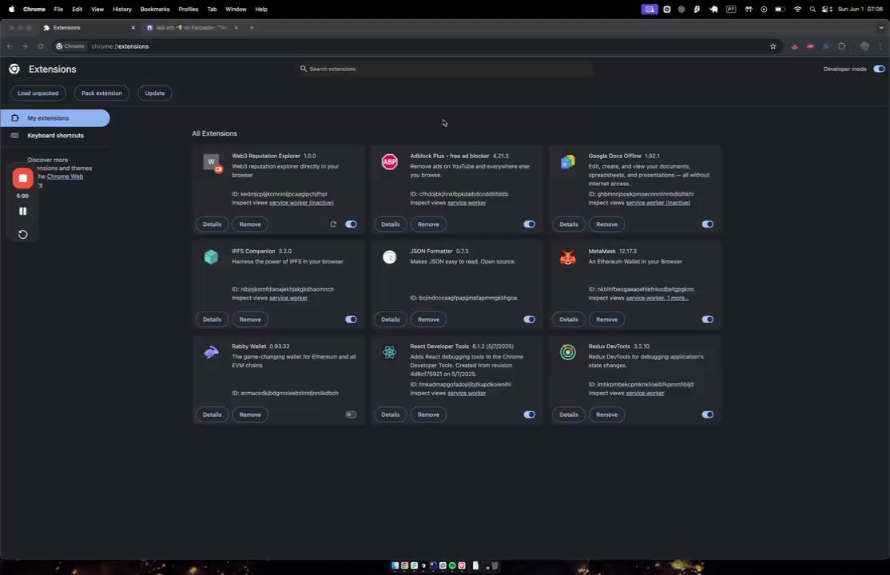Image resolution: width=890 pixels, height=575 pixels.
Task: Click the Adblock Plus ABP icon
Action: (x=389, y=162)
